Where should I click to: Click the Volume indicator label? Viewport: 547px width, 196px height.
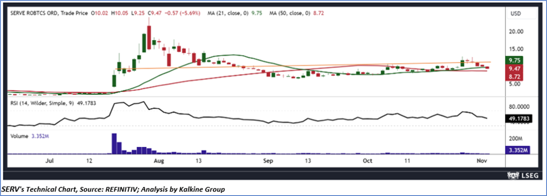(x=18, y=136)
